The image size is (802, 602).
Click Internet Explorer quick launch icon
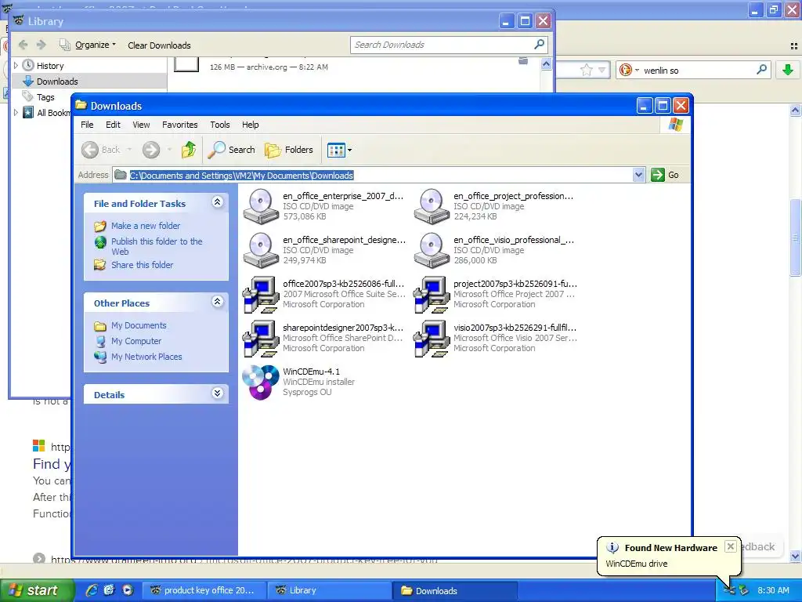[92, 590]
